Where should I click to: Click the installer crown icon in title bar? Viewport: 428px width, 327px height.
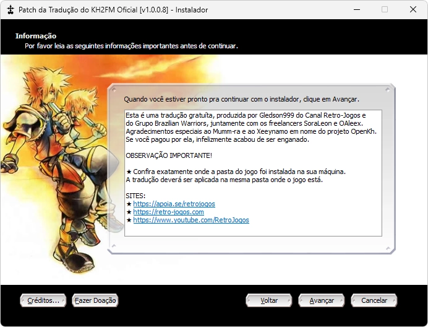pos(11,10)
